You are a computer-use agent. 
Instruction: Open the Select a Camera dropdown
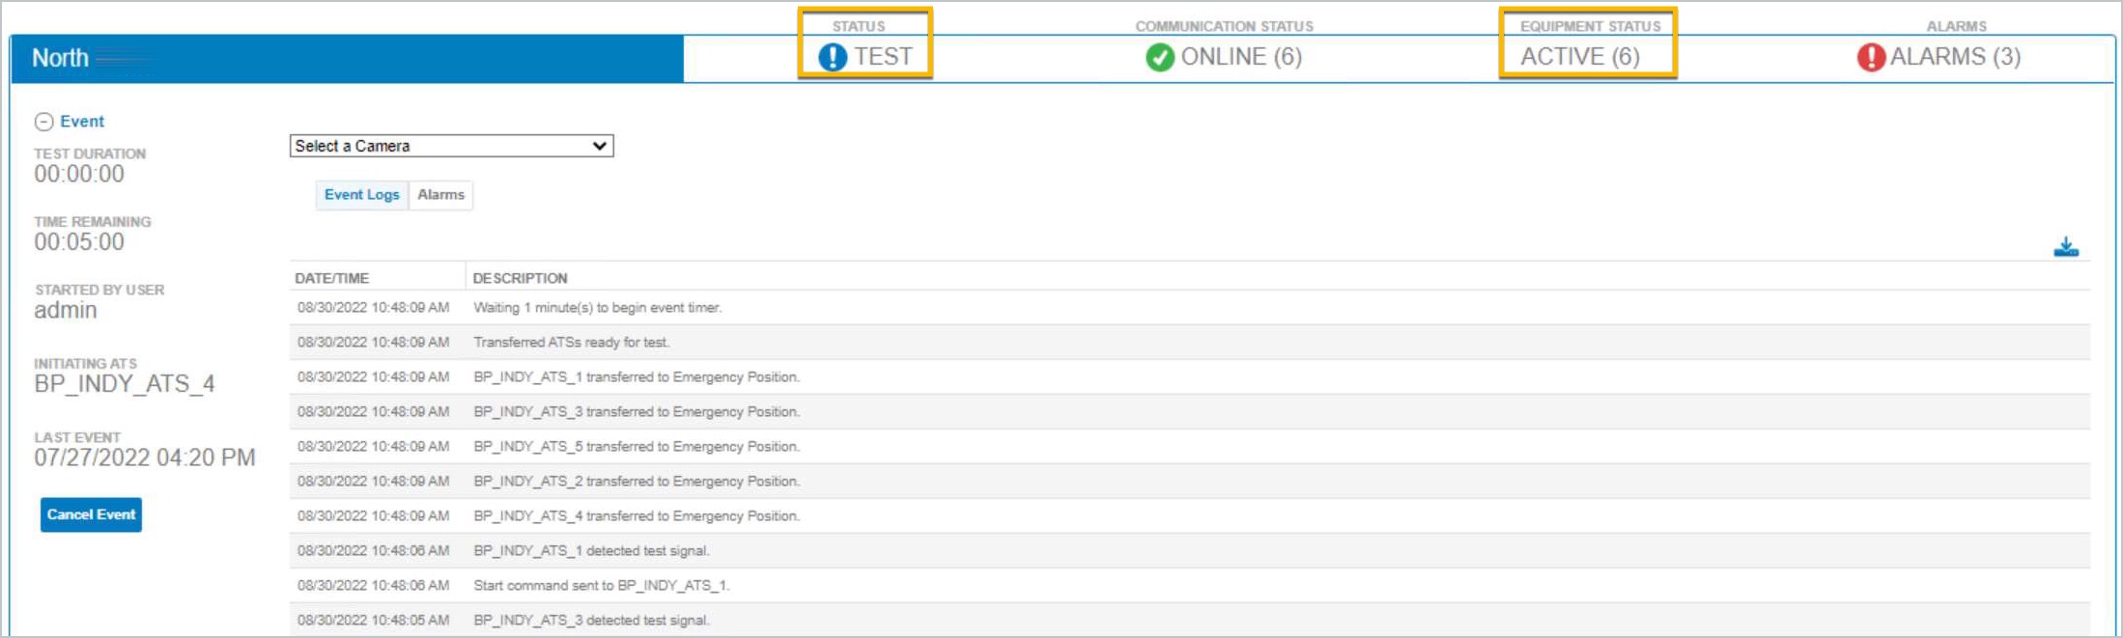click(x=451, y=146)
